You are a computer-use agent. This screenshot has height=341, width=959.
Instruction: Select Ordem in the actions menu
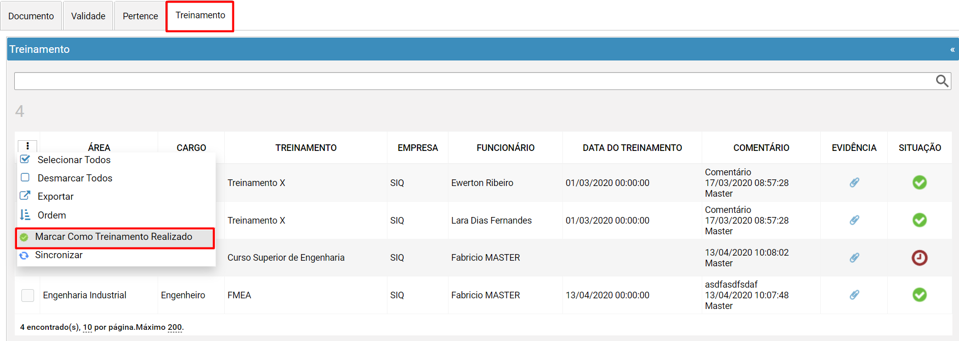click(52, 215)
